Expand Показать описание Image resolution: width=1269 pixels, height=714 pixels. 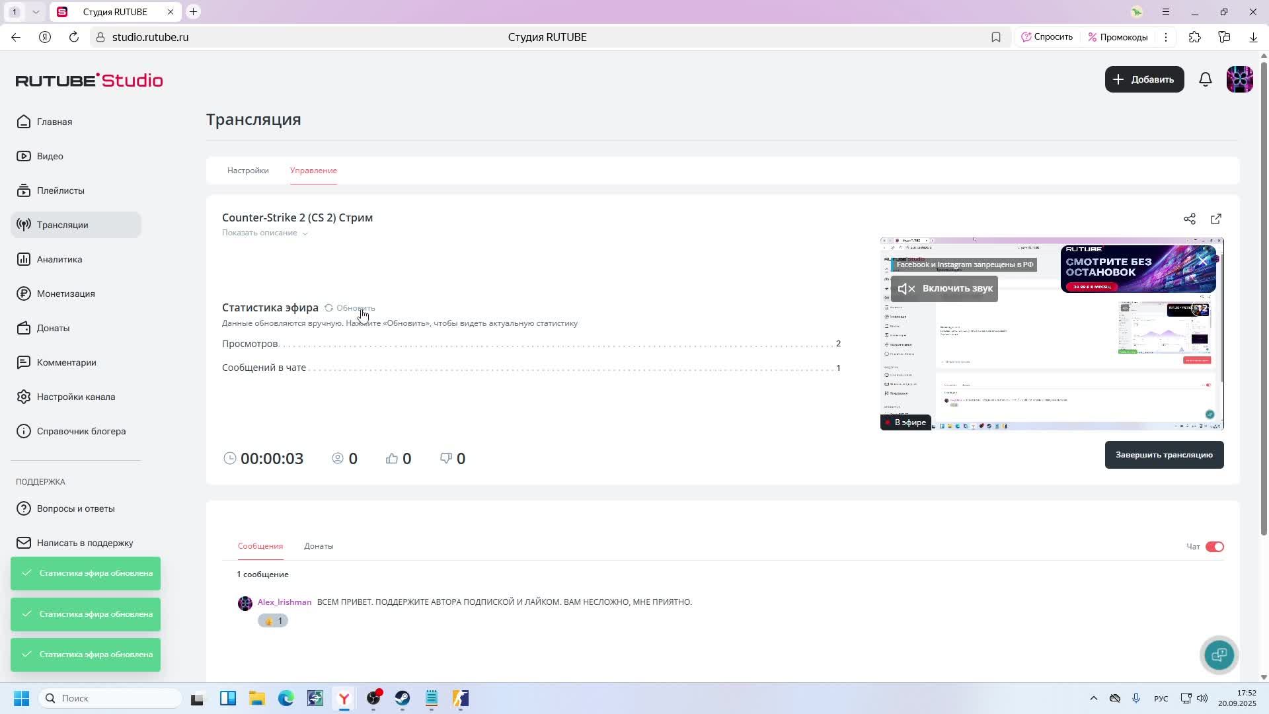(264, 233)
